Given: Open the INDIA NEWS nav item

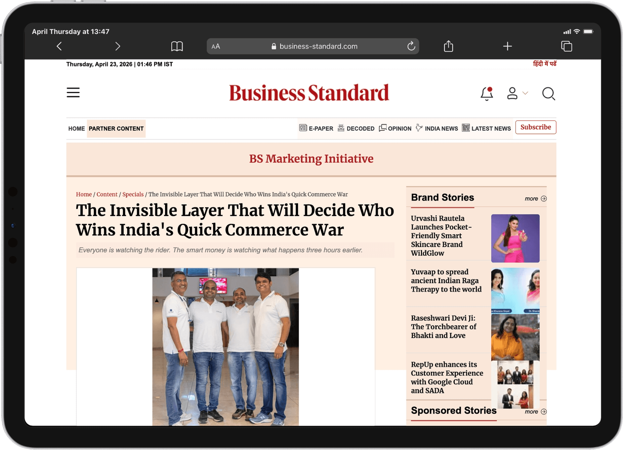Looking at the screenshot, I should [437, 128].
